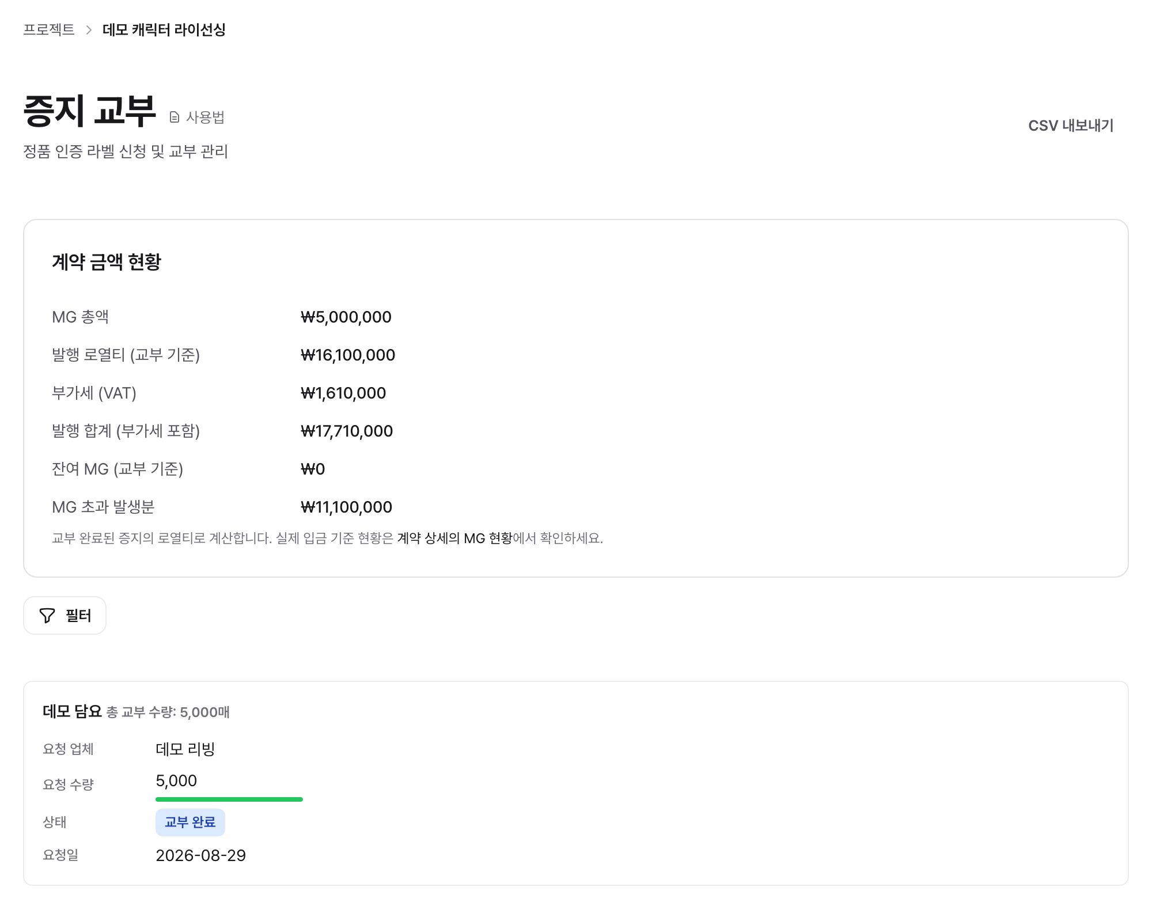The width and height of the screenshot is (1152, 910).
Task: Click the MG 총액 label
Action: (80, 317)
